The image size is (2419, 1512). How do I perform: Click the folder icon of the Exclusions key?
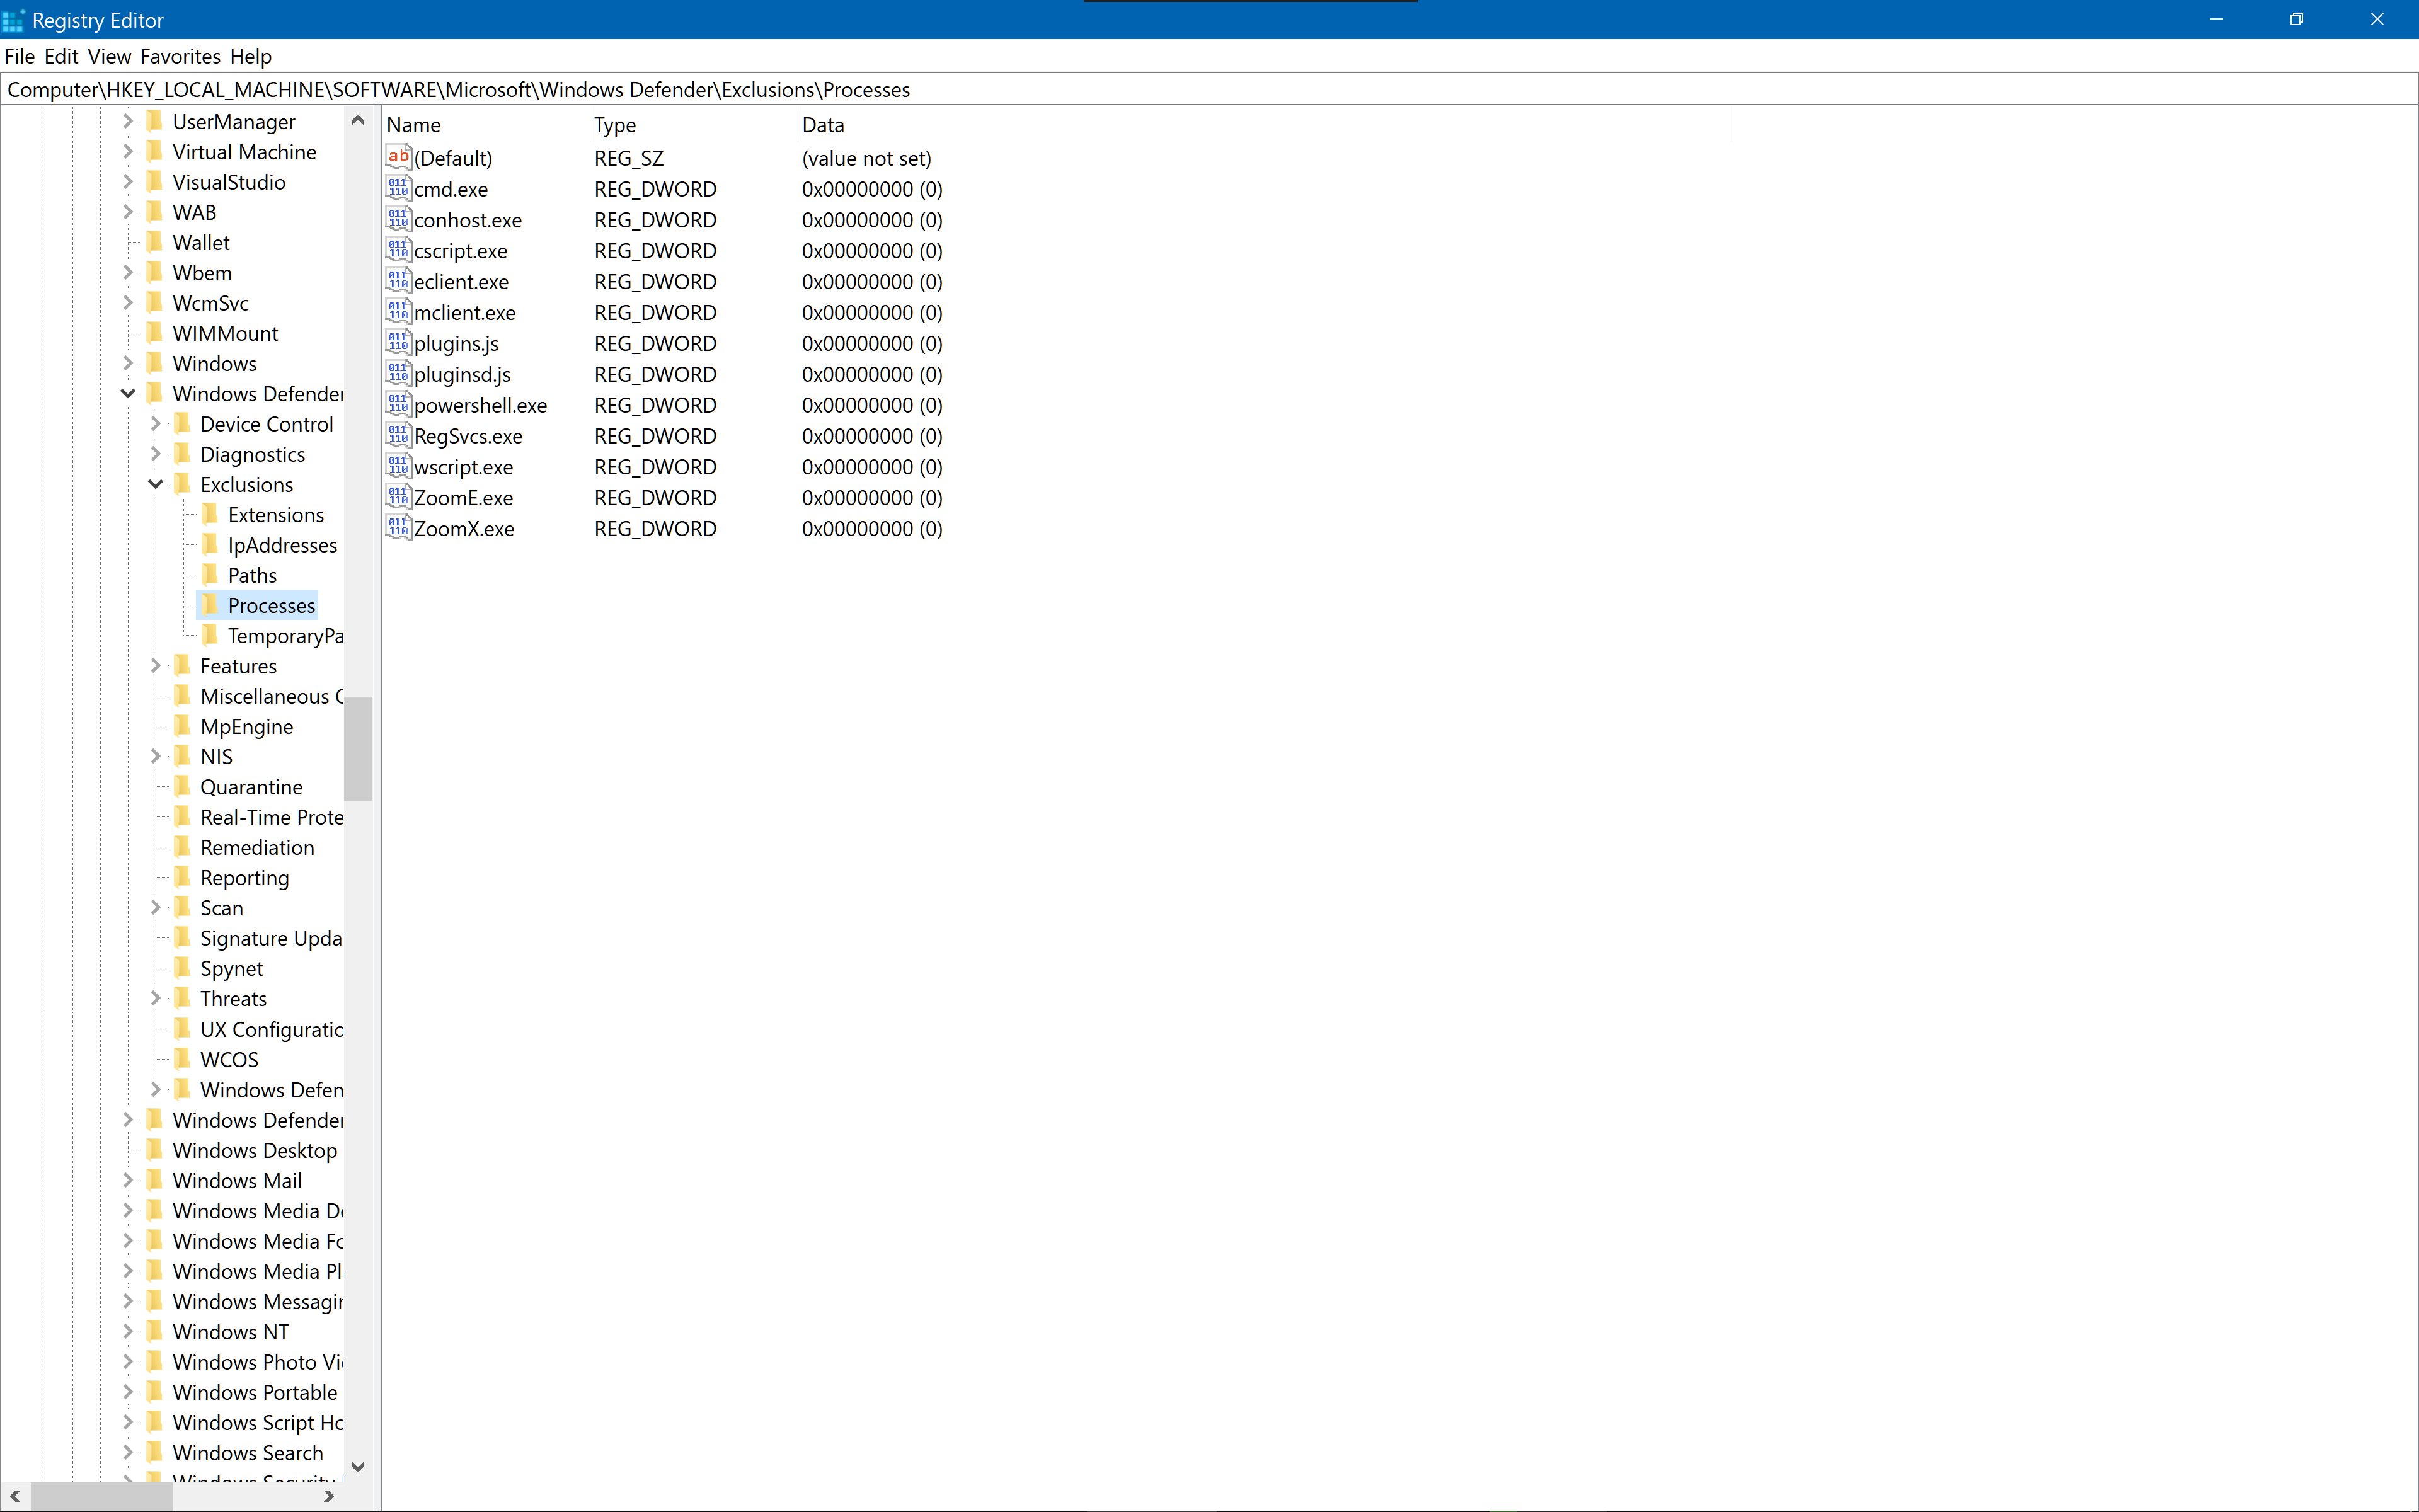182,484
